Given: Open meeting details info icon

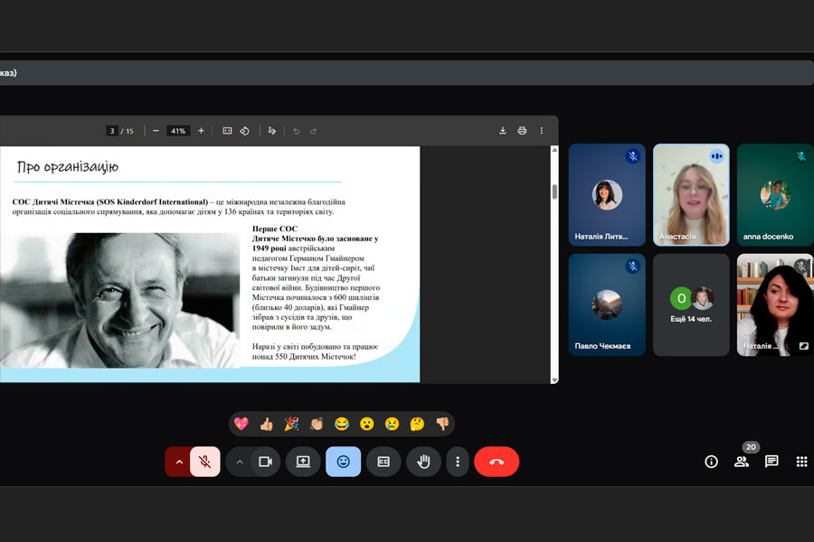Looking at the screenshot, I should pyautogui.click(x=711, y=462).
